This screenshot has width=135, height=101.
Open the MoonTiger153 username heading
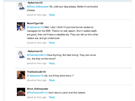pos(35,23)
